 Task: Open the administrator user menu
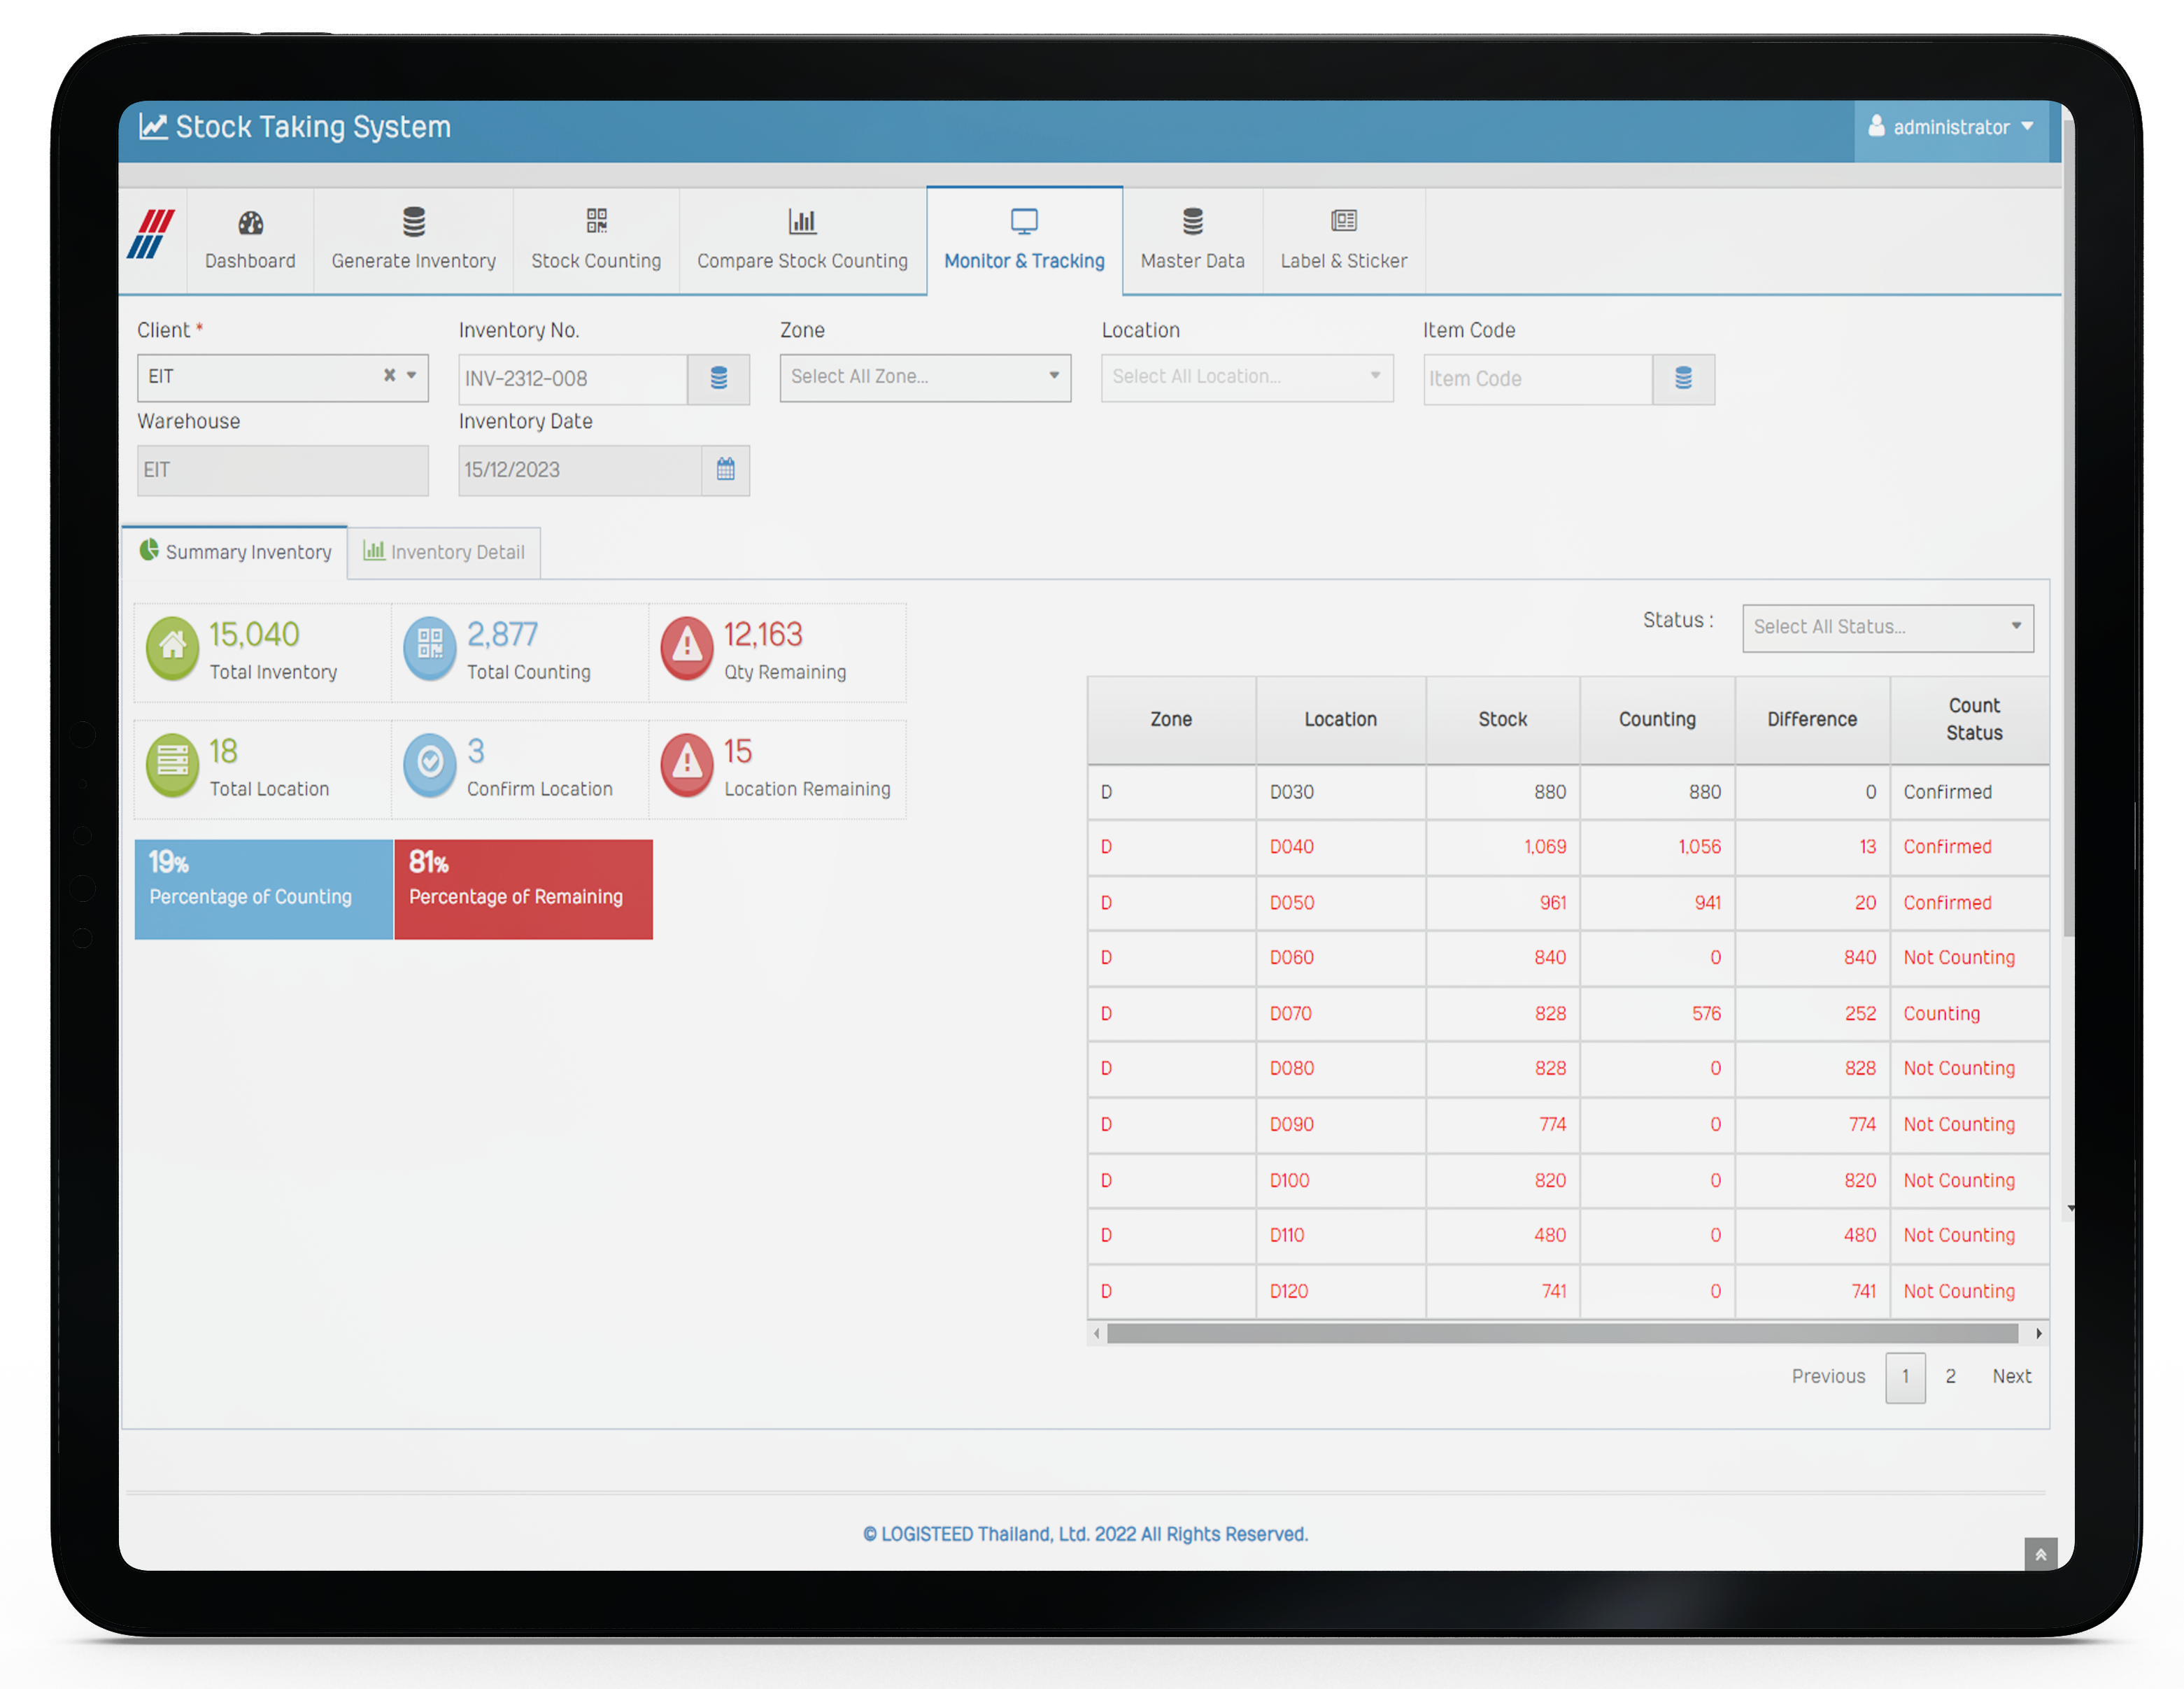pyautogui.click(x=1951, y=128)
